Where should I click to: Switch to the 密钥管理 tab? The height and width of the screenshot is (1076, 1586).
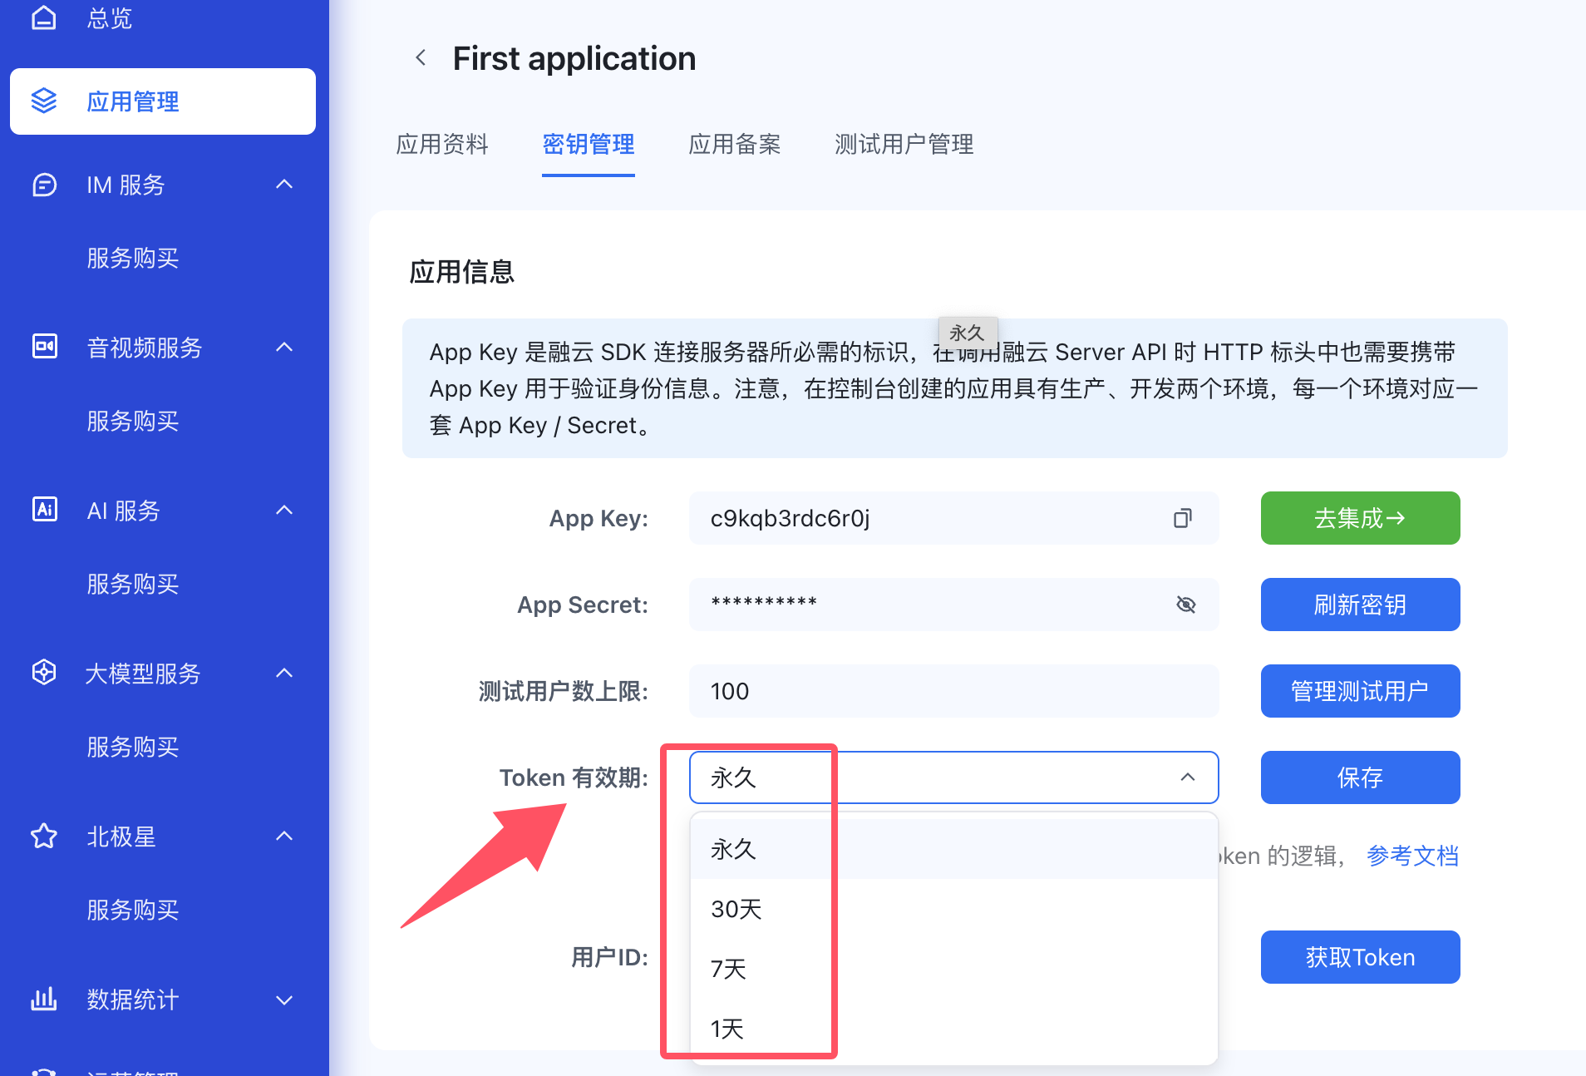[x=589, y=145]
